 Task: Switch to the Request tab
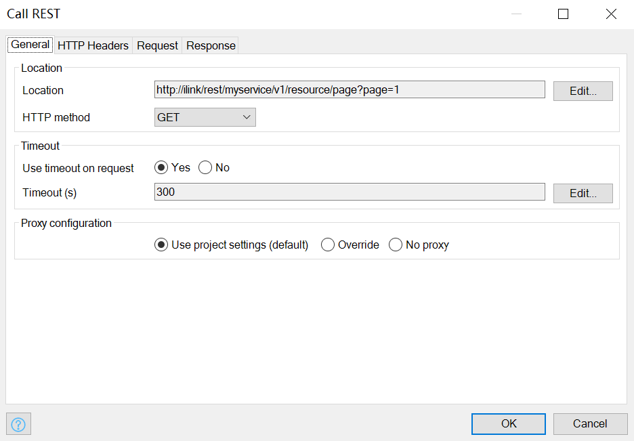point(157,45)
